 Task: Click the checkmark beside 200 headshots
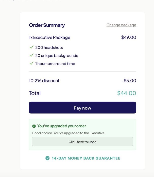32,47
